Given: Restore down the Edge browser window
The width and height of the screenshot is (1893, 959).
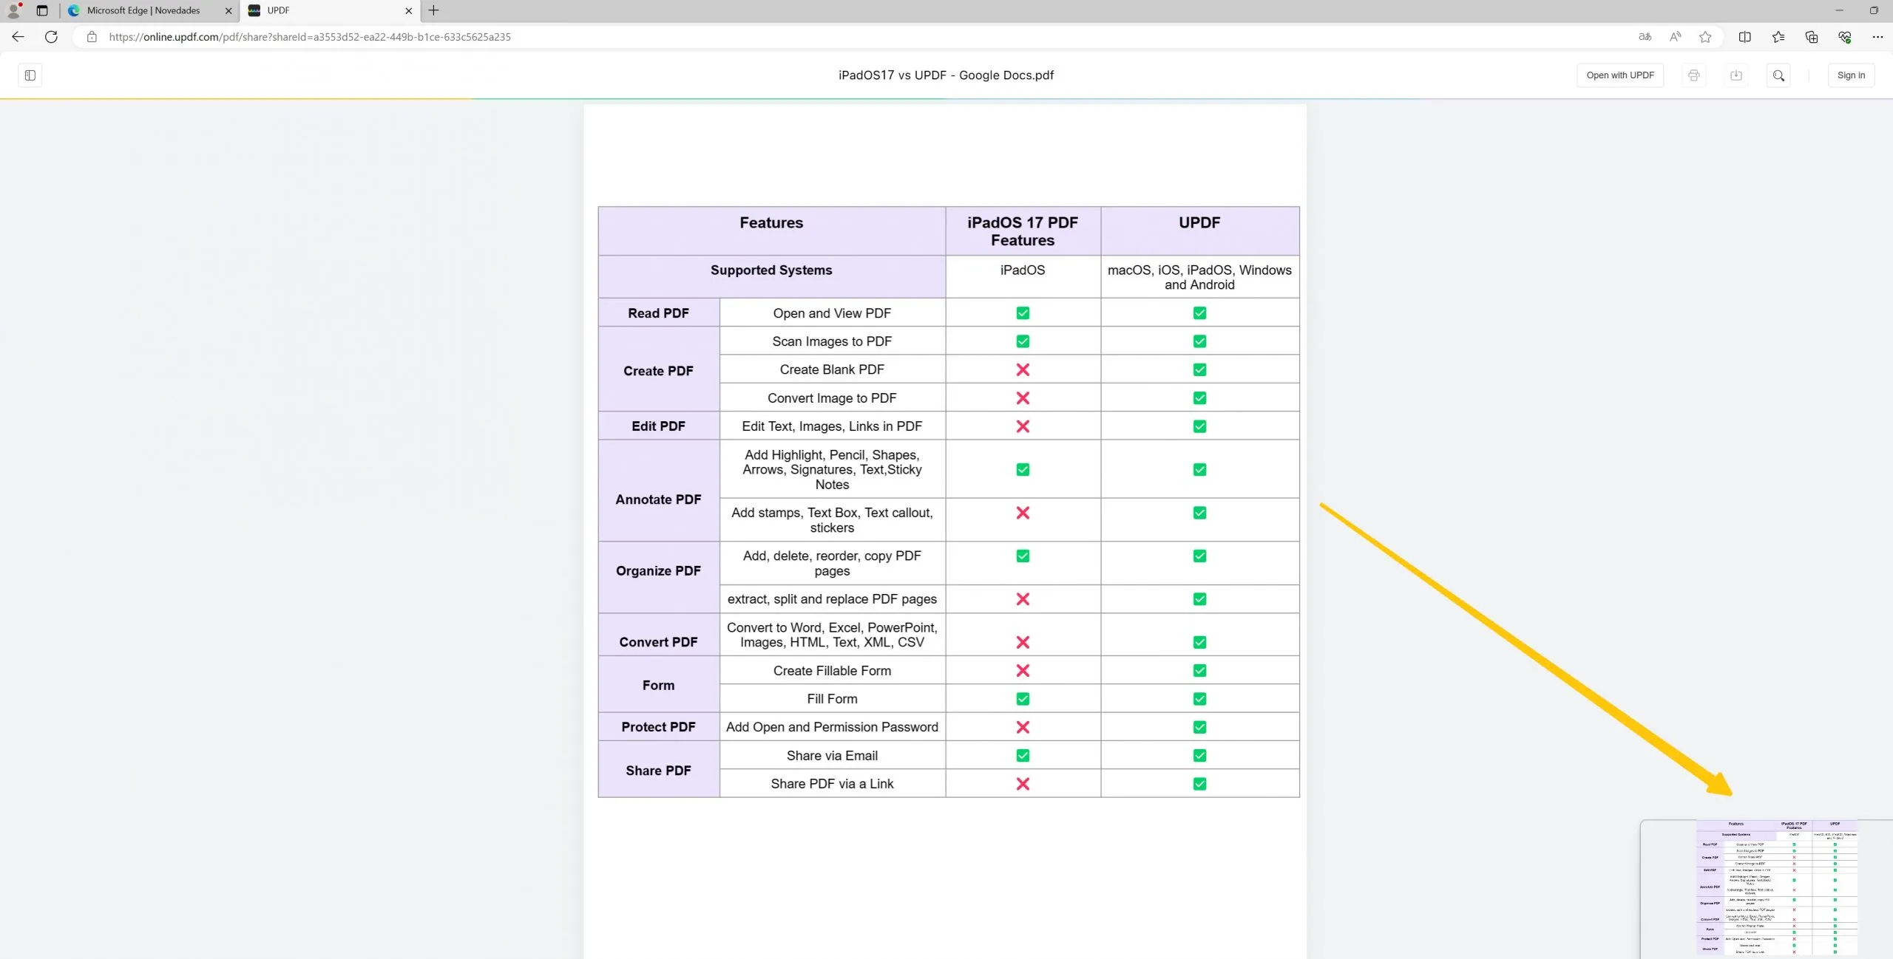Looking at the screenshot, I should pyautogui.click(x=1874, y=10).
